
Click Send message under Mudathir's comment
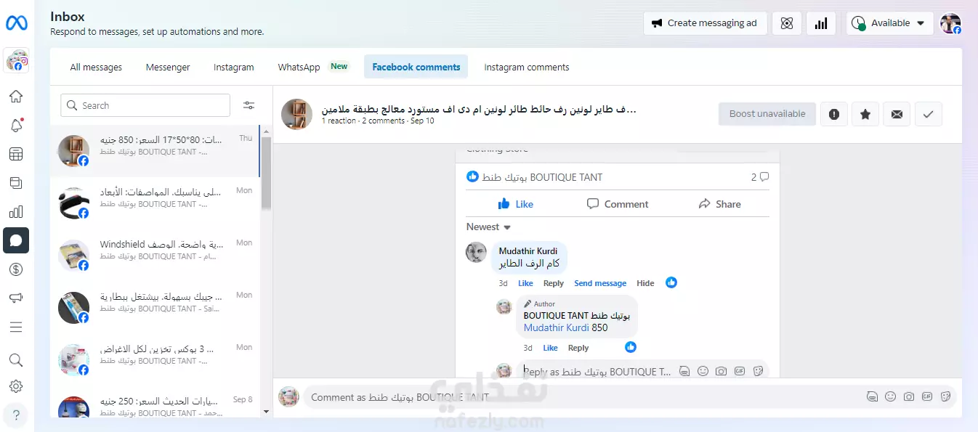pyautogui.click(x=600, y=283)
